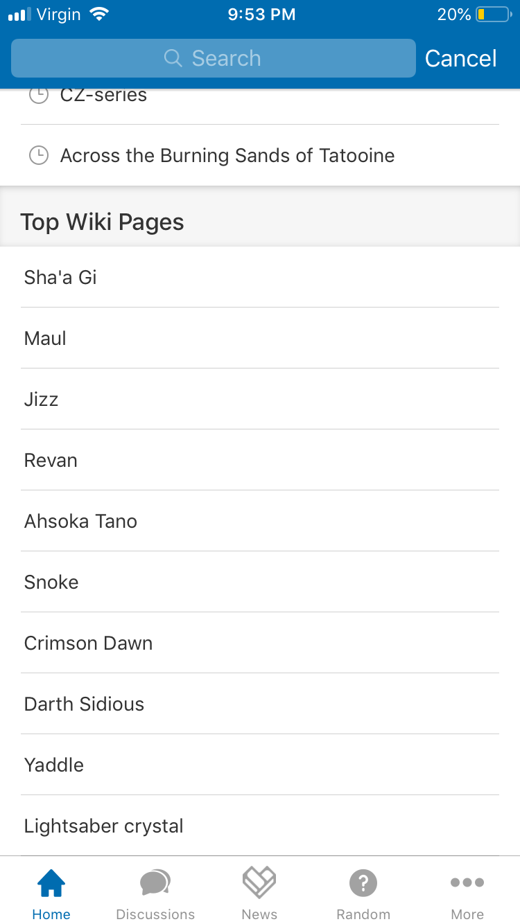Open recent search Across the Burning Sands of Tatooine
Screen dimensions: 520x924
227,155
